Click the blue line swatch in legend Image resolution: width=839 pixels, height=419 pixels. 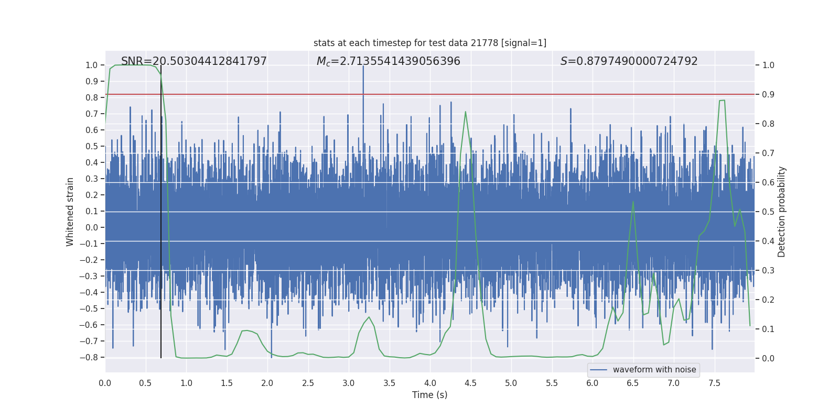point(598,370)
